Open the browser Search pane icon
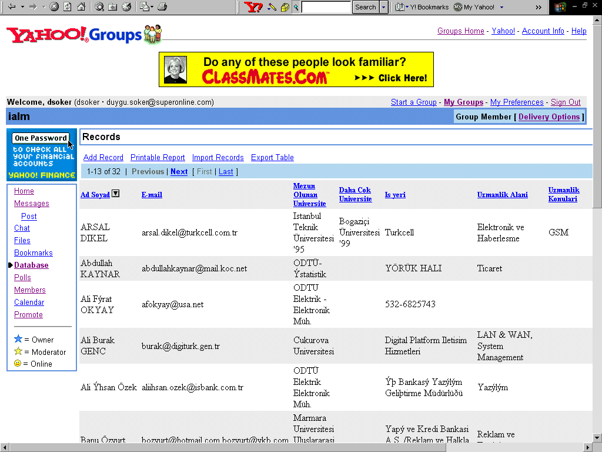 tap(99, 6)
